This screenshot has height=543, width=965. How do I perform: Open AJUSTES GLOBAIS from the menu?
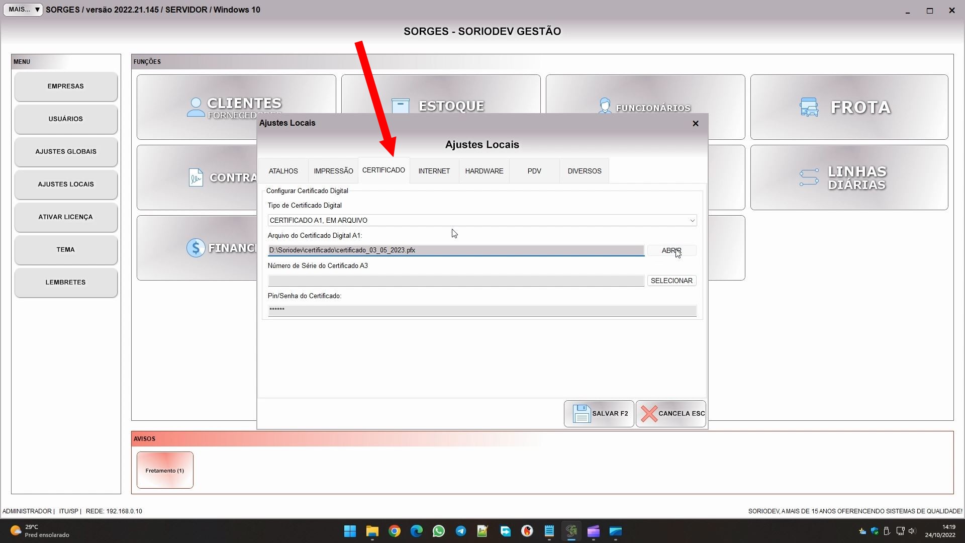click(66, 152)
